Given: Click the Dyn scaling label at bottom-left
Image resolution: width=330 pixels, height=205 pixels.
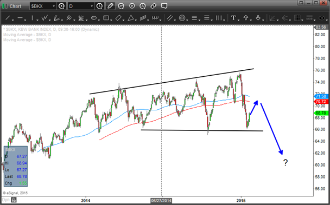Looking at the screenshot, I should pyautogui.click(x=5, y=200).
